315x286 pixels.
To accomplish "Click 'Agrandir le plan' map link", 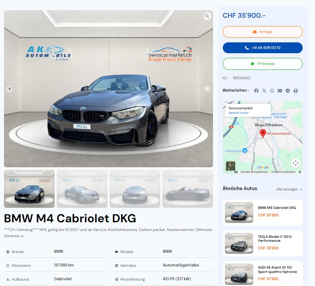I will [x=238, y=113].
